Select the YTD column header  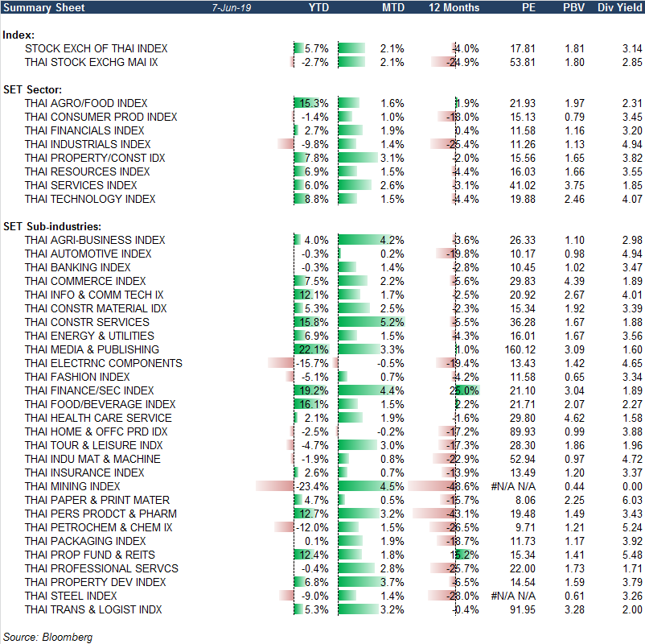click(x=318, y=7)
